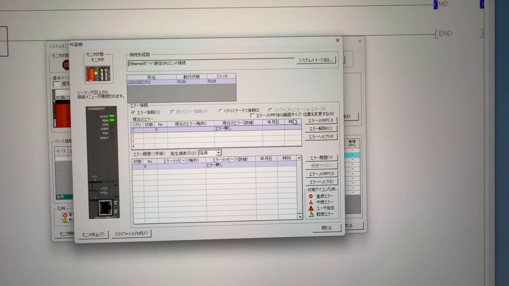Click the CSVファイル作成(F) button

point(131,233)
